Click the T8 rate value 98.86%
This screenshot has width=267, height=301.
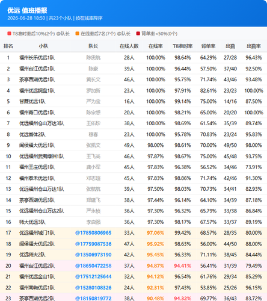point(183,178)
